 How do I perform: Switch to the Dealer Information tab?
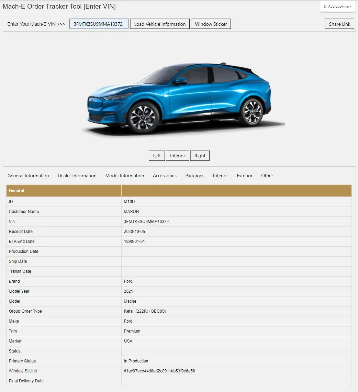coord(77,176)
